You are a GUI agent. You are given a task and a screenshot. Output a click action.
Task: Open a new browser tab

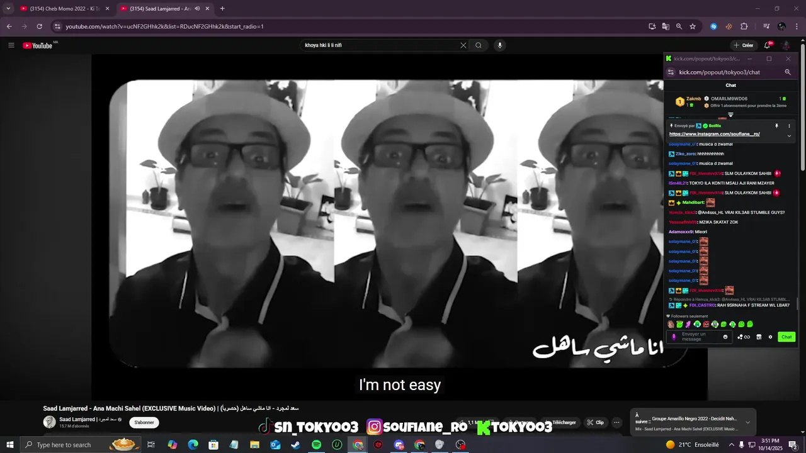pyautogui.click(x=222, y=9)
